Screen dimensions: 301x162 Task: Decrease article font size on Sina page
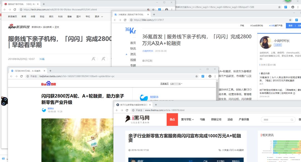click(x=93, y=59)
